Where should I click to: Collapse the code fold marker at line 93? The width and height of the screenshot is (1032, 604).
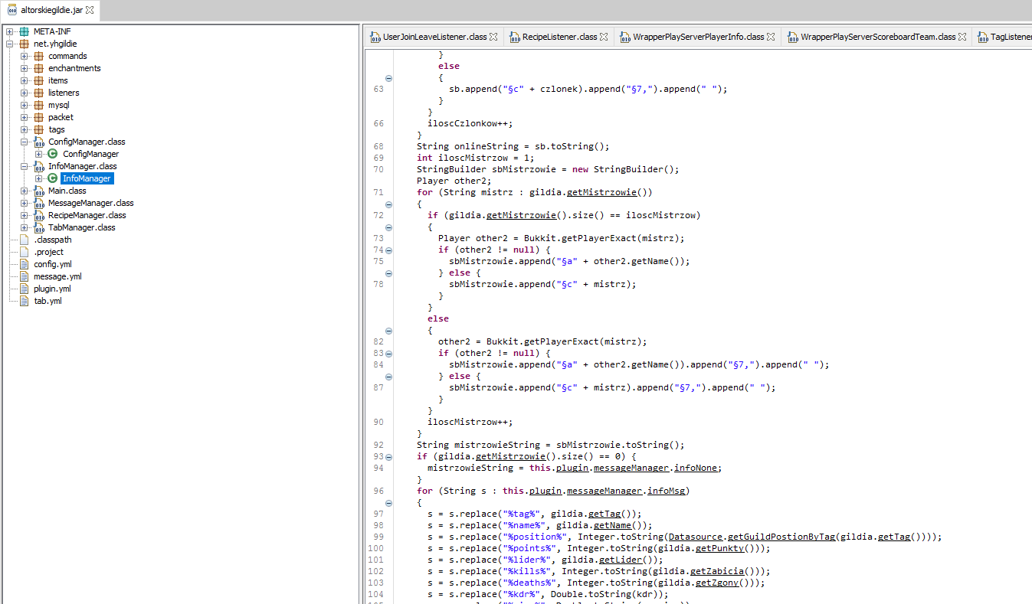pyautogui.click(x=388, y=456)
